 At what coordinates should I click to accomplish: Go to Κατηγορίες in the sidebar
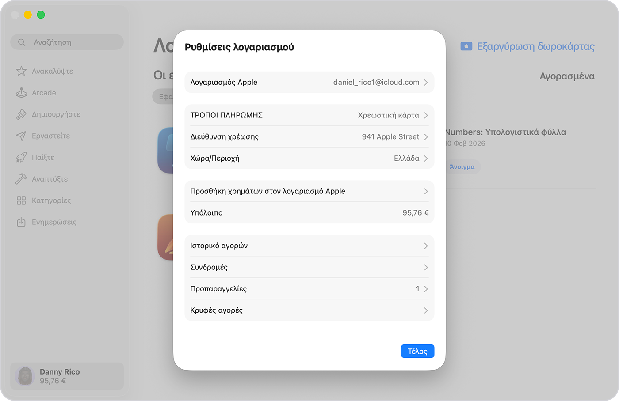click(51, 200)
